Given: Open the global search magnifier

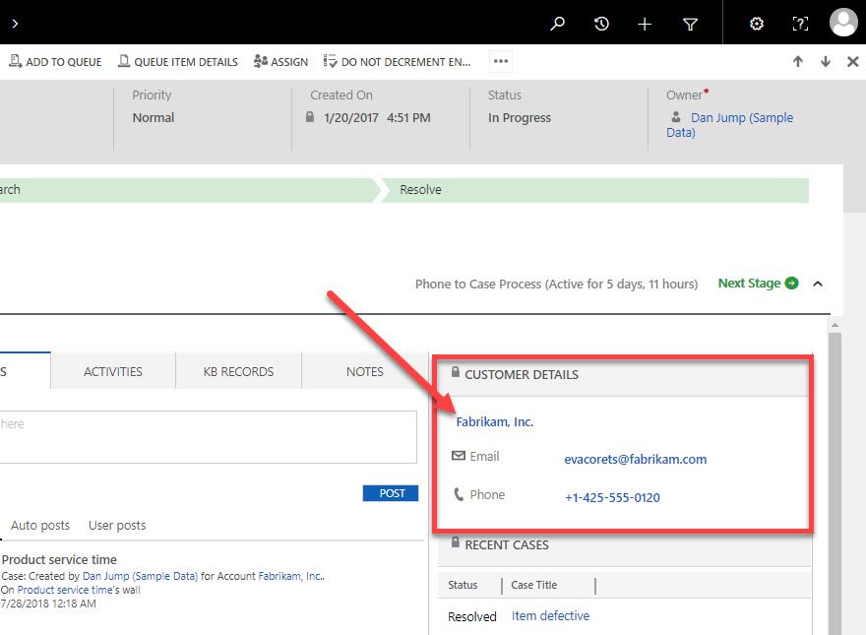Looking at the screenshot, I should coord(557,22).
